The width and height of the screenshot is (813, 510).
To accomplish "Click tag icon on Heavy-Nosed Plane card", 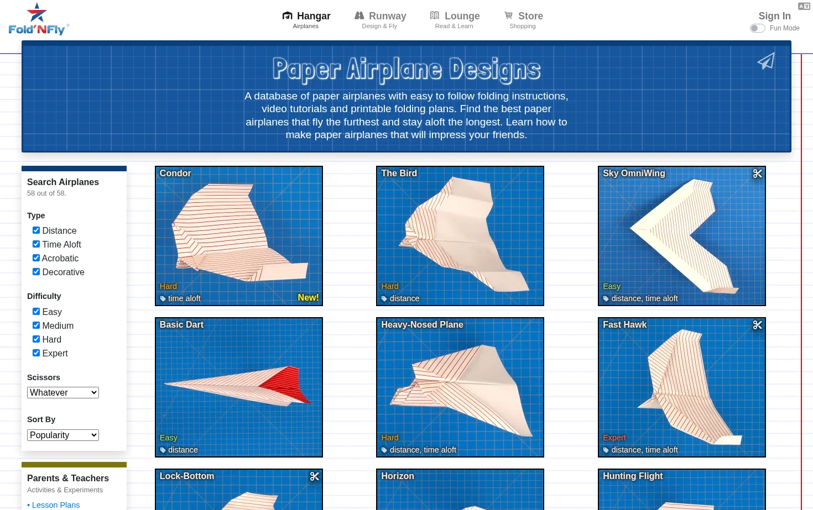I will (384, 450).
